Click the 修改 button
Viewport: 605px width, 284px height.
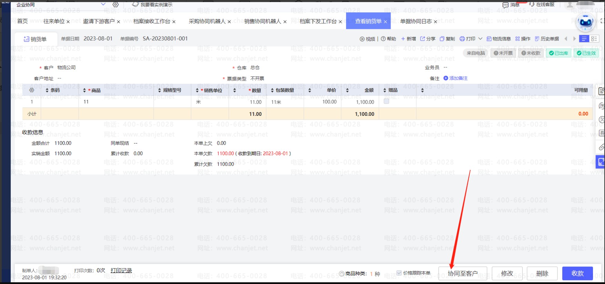[507, 273]
